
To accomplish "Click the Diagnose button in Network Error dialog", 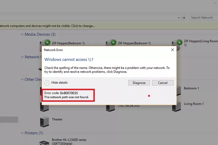I will point(139,83).
